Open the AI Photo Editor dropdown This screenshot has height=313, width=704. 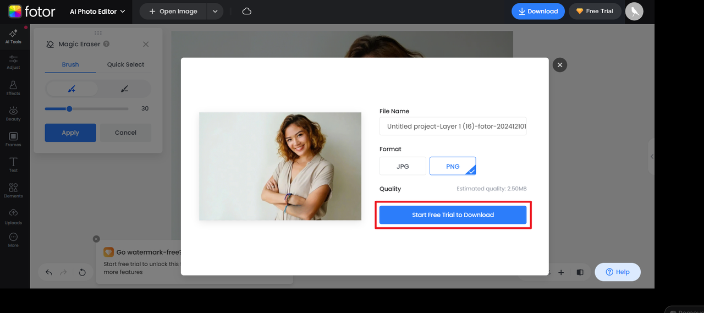[97, 11]
